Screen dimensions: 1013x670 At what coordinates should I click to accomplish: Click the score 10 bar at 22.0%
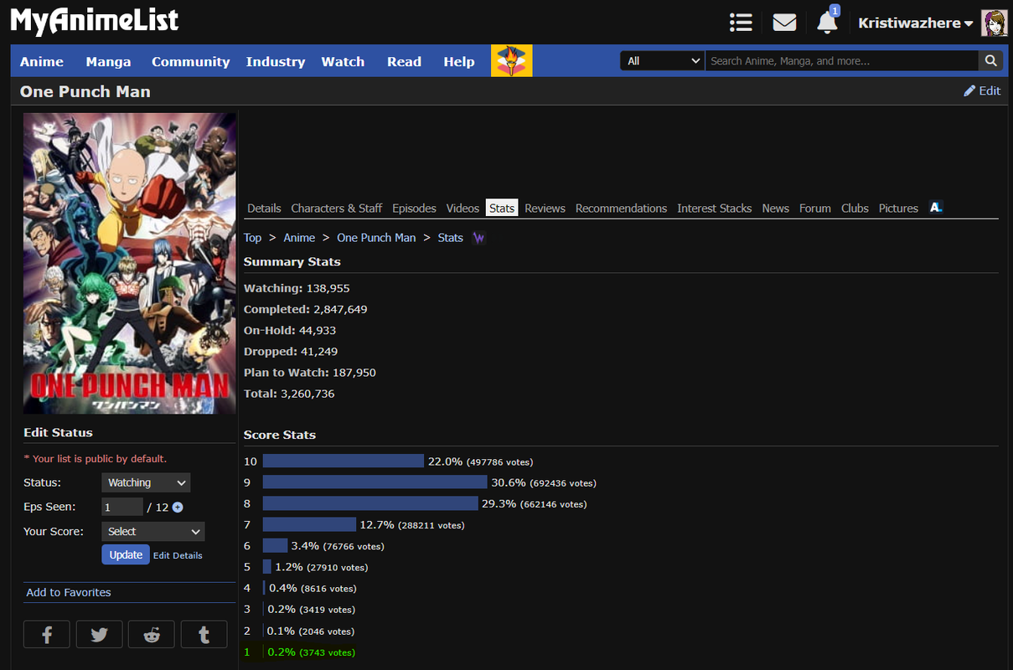[x=344, y=461]
